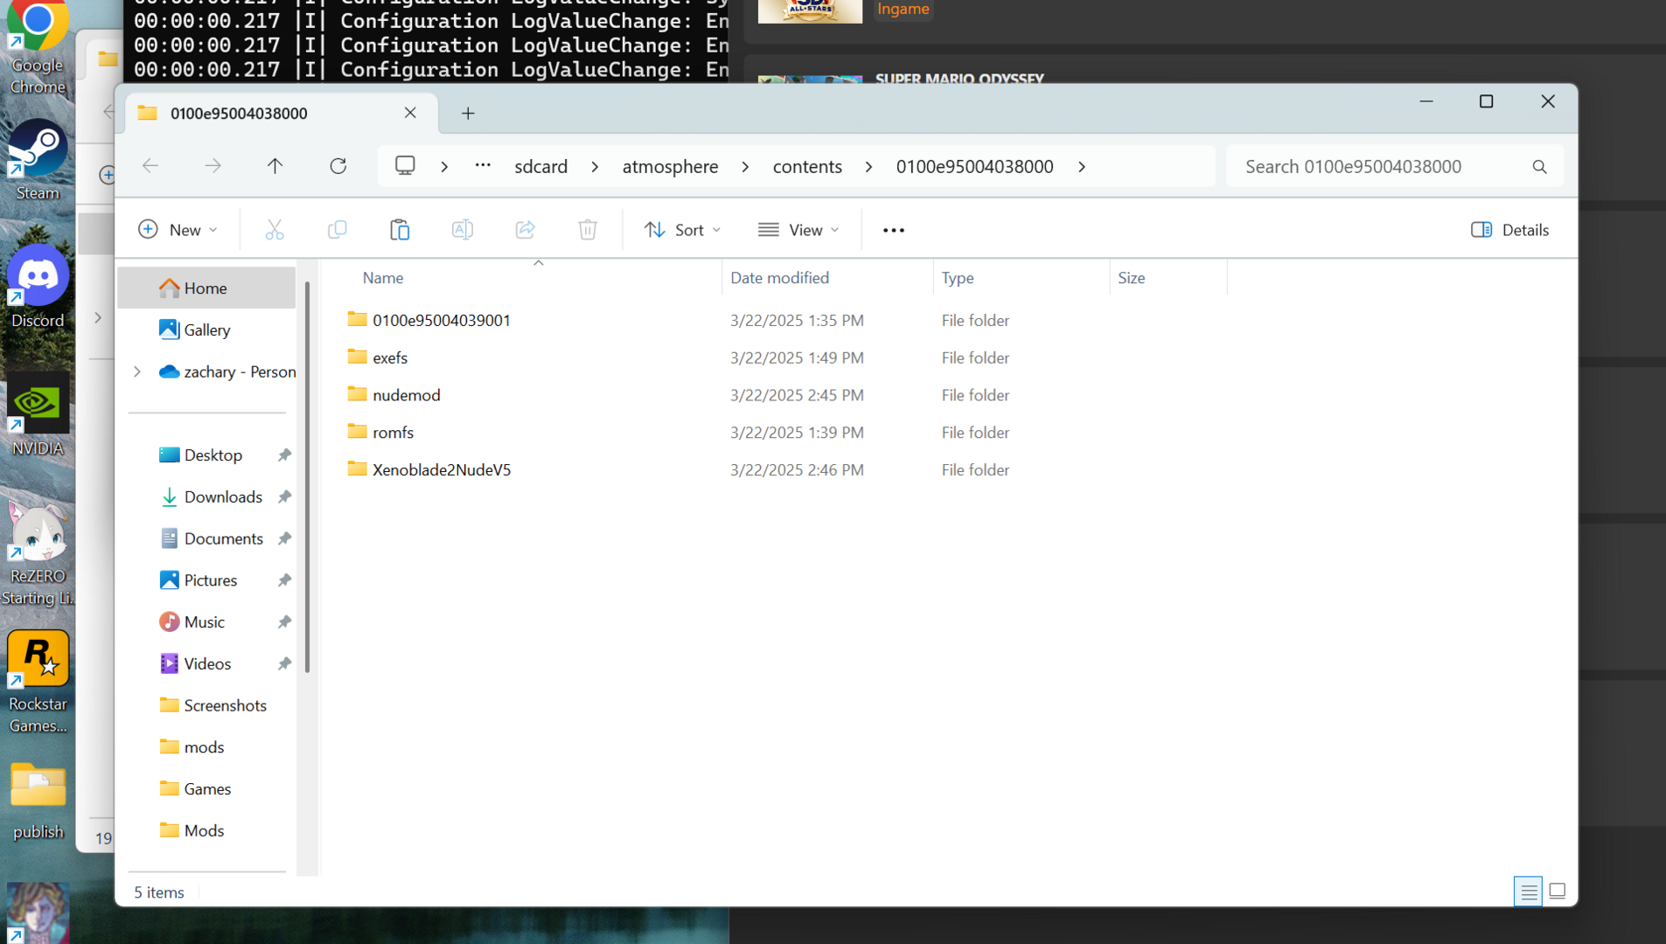Select the exefs folder

[x=390, y=358]
